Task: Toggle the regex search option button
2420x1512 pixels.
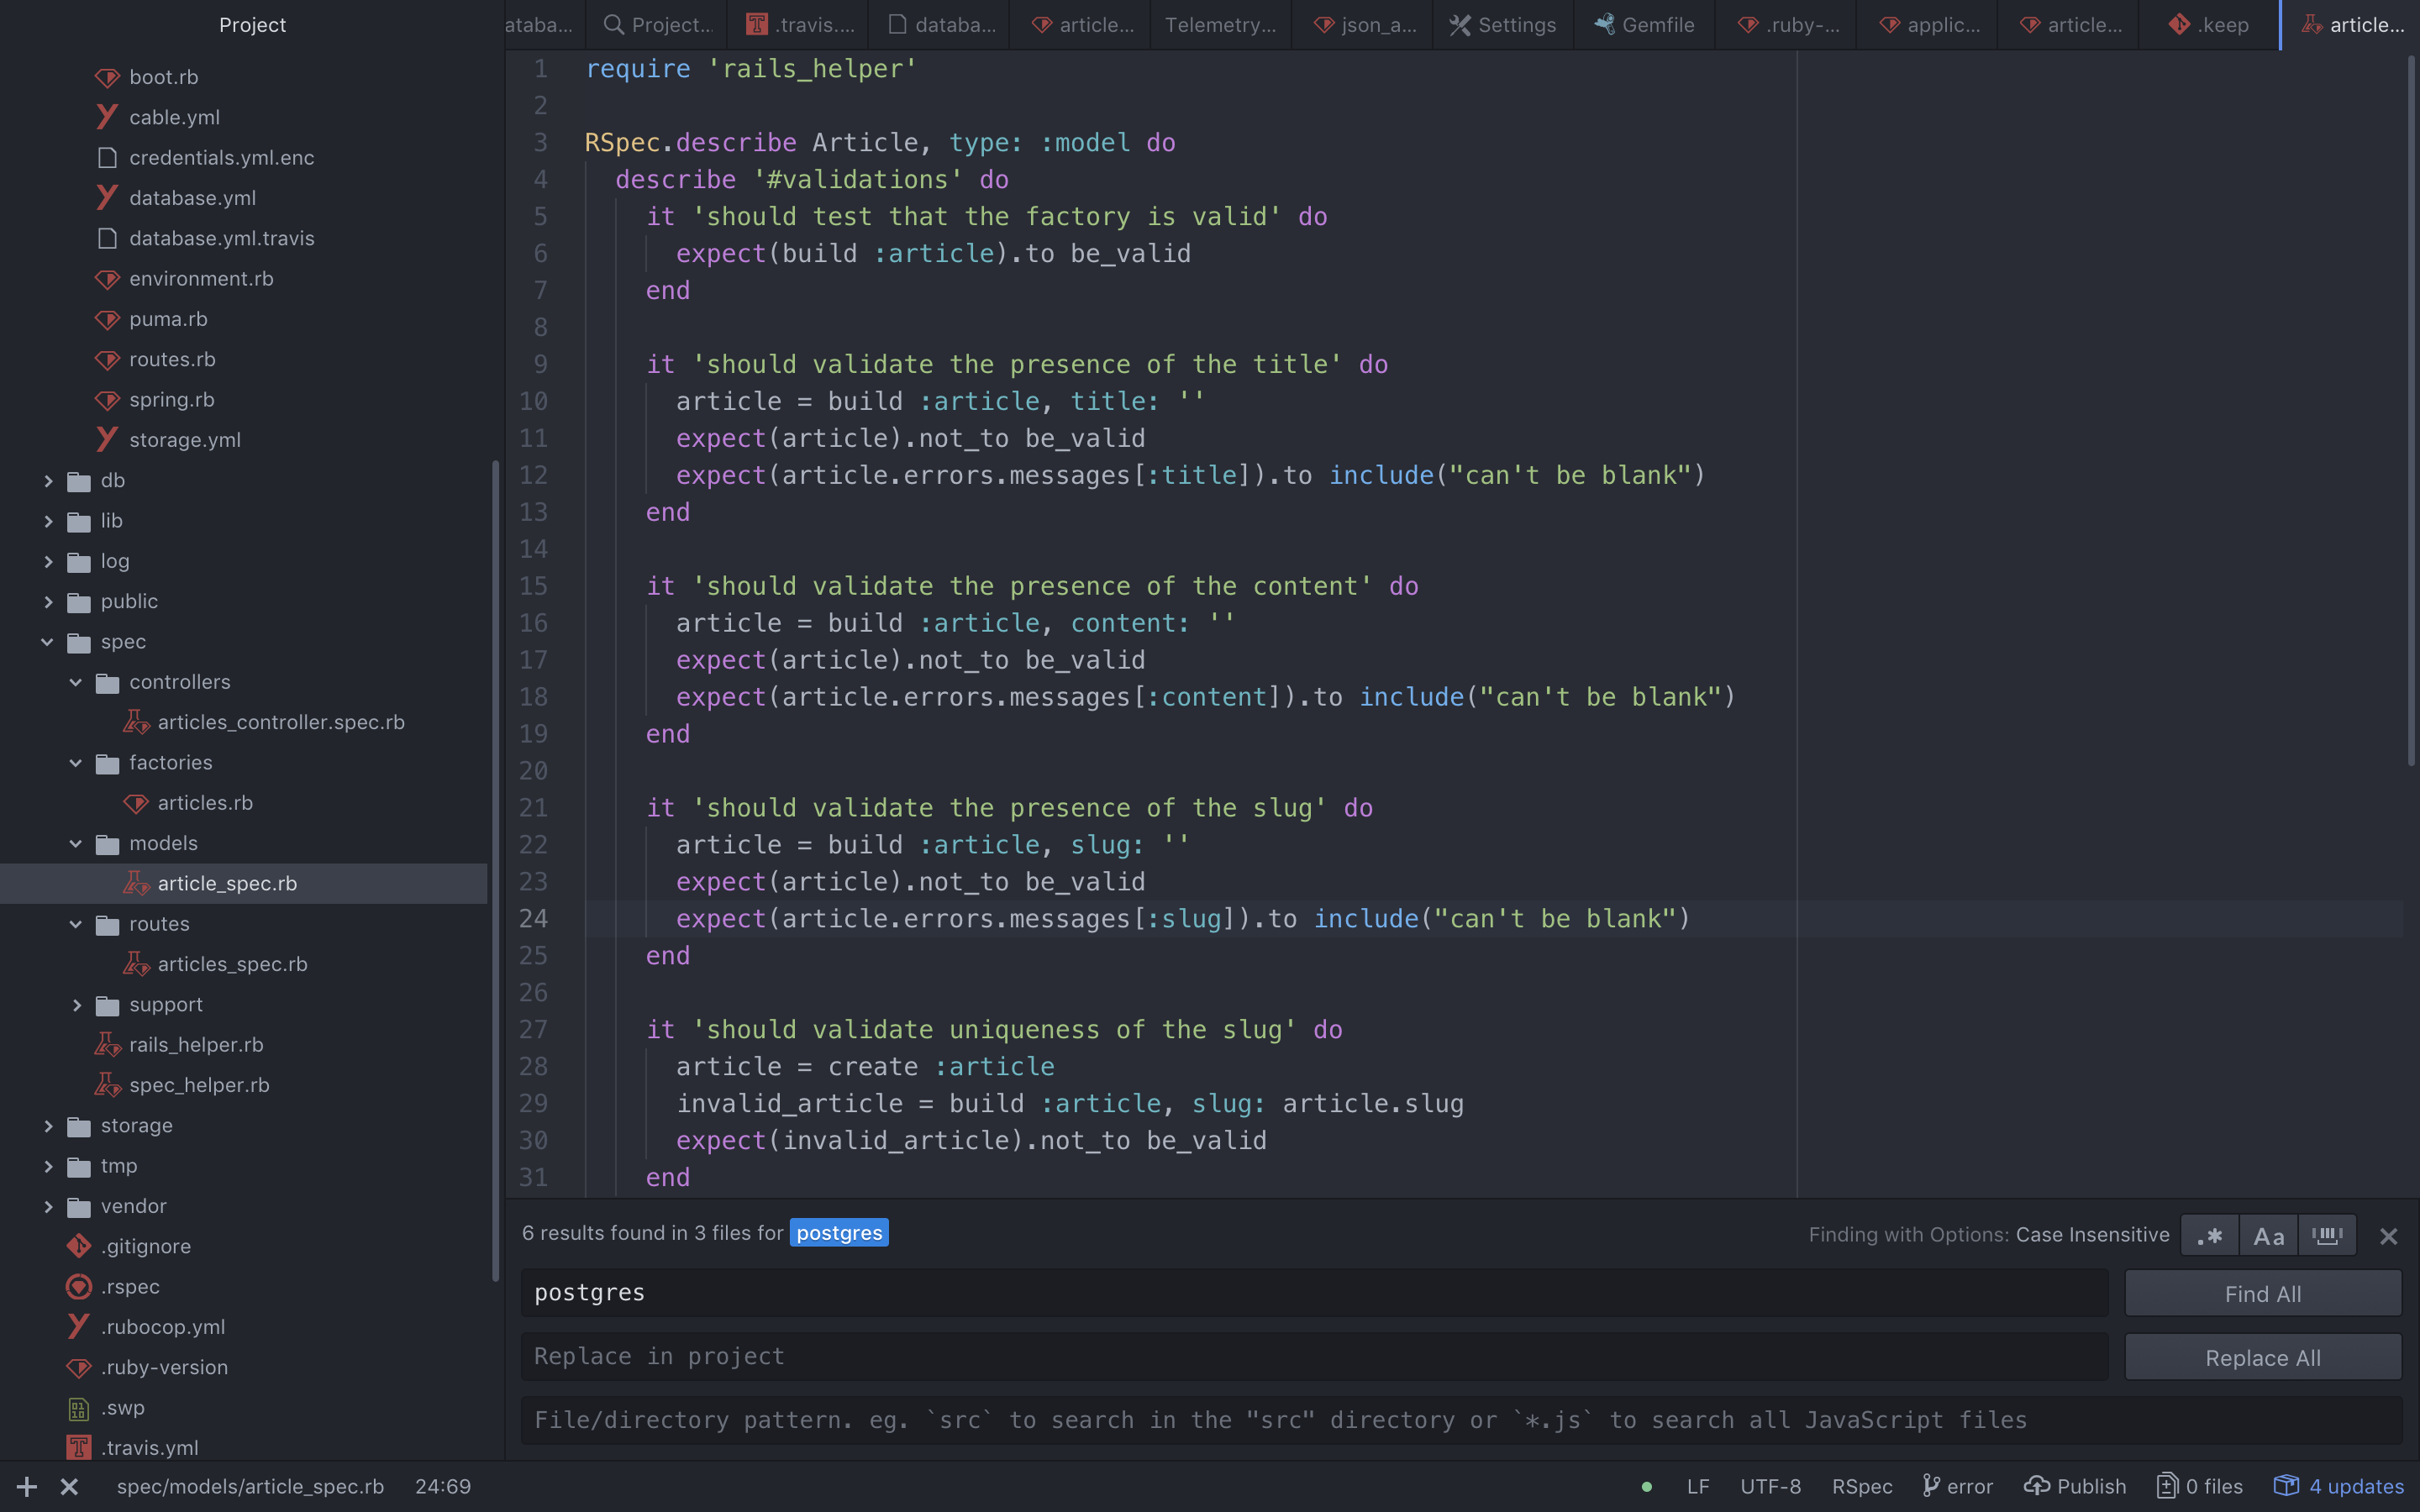Action: click(2209, 1236)
